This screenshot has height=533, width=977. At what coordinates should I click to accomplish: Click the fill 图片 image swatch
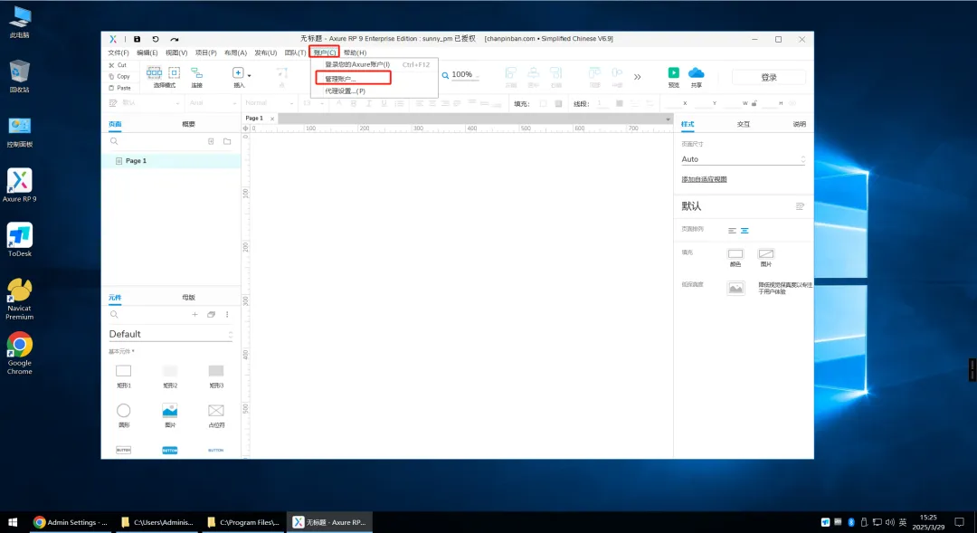coord(766,253)
